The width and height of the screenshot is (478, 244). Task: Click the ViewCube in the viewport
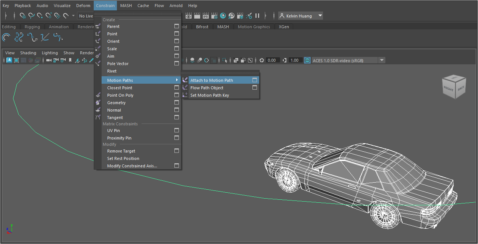pos(453,87)
